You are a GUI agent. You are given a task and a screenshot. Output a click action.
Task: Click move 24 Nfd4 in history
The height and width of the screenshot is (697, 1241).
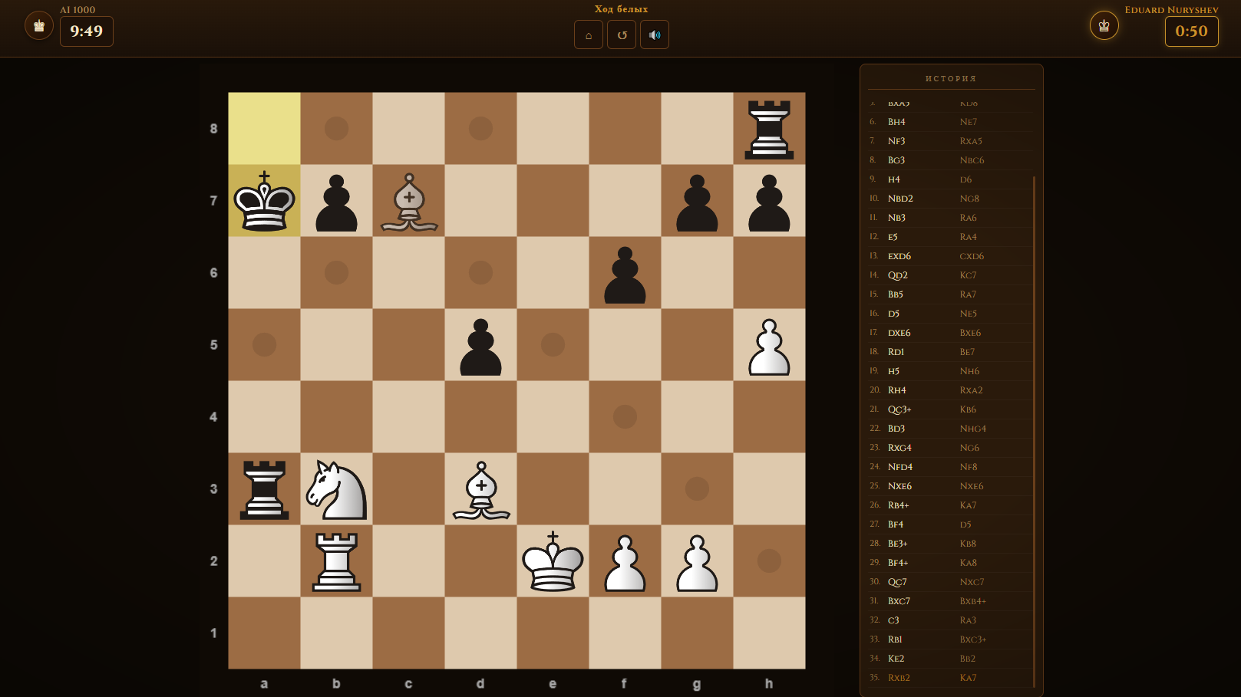[900, 467]
